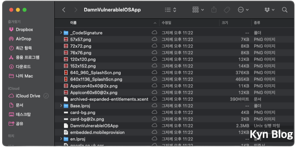Viewport: 297px width, 148px height.
Task: Click the DamnVulnerableIOSApp window title
Action: pyautogui.click(x=112, y=10)
